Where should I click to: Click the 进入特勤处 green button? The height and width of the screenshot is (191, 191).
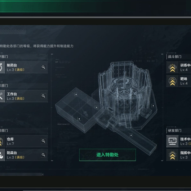(107, 155)
